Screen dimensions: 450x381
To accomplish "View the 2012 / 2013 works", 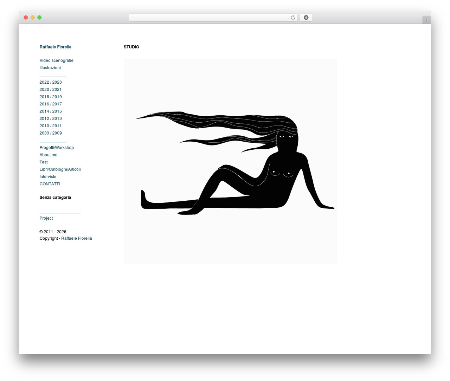I will [51, 118].
